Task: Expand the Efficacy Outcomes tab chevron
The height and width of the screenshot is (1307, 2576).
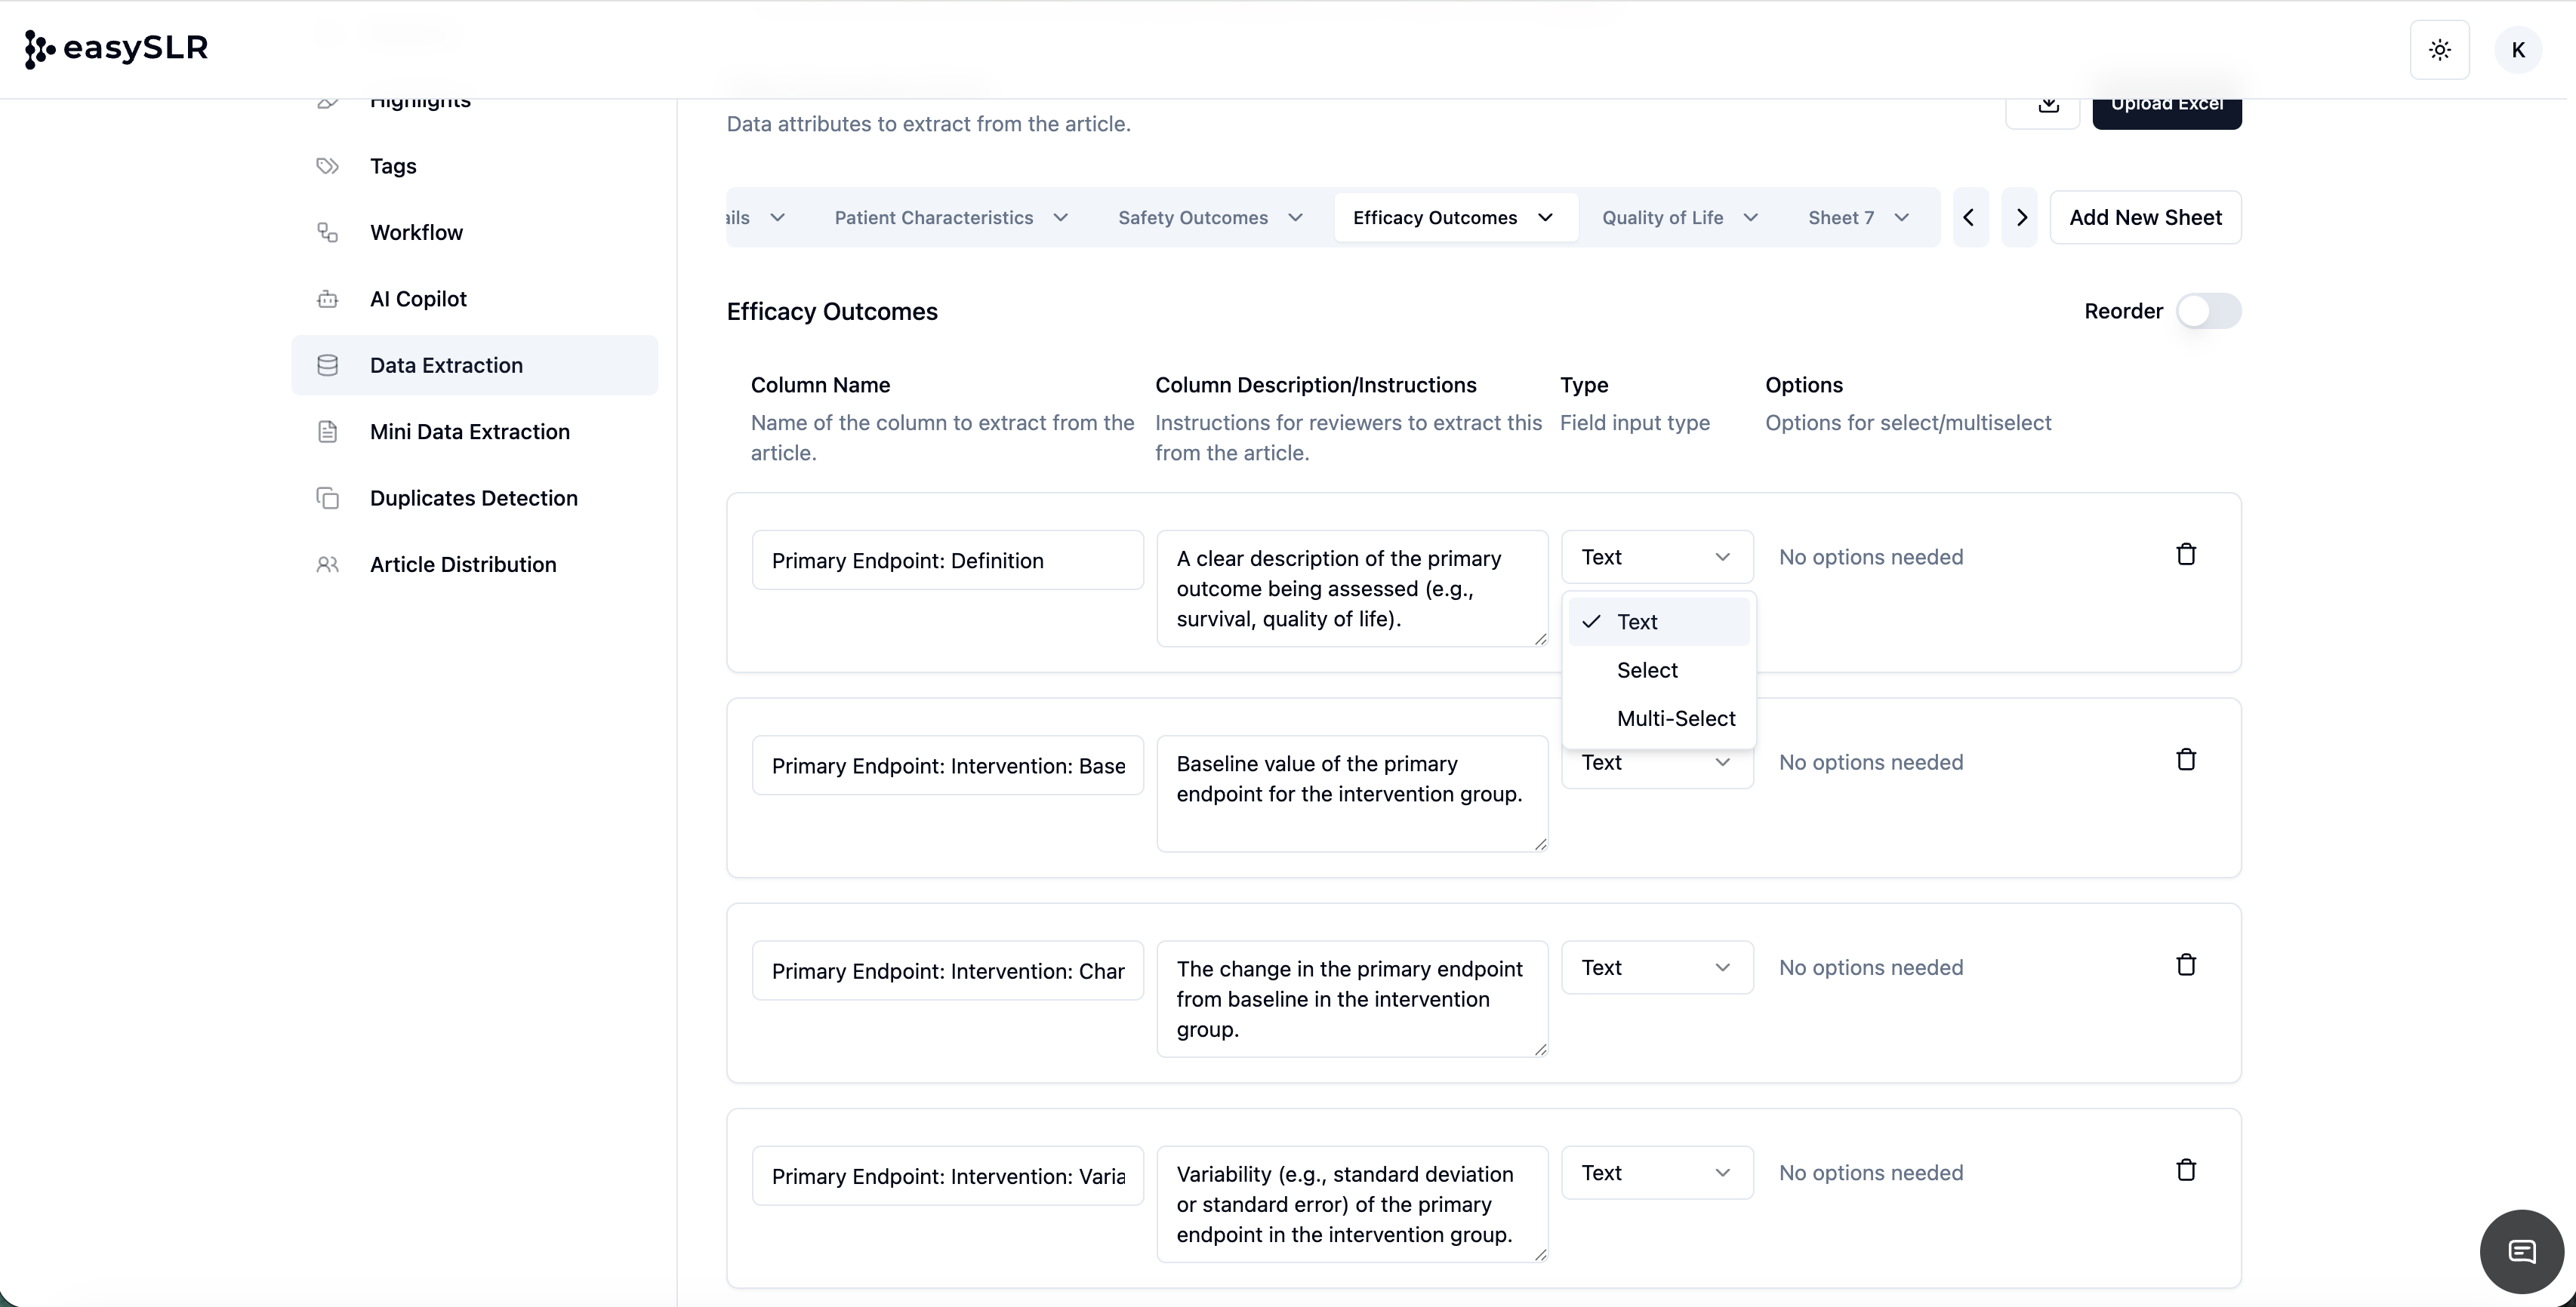Action: tap(1545, 218)
